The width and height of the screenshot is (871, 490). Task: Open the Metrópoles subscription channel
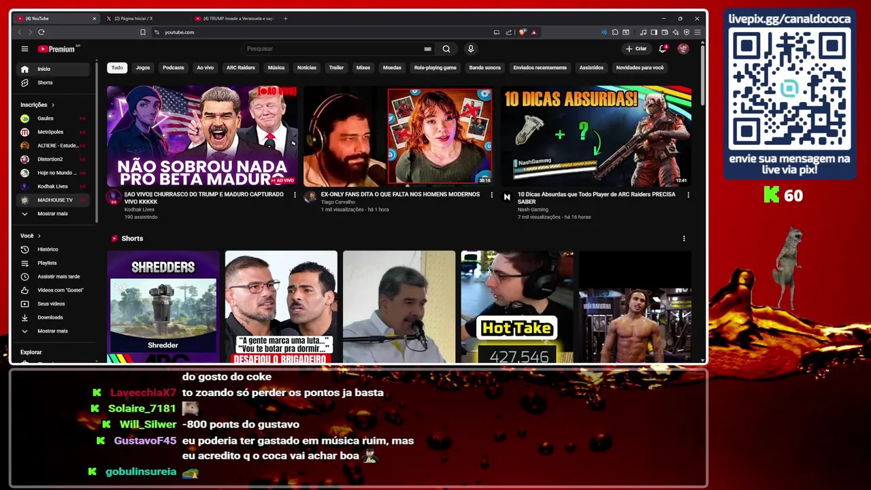click(x=54, y=132)
